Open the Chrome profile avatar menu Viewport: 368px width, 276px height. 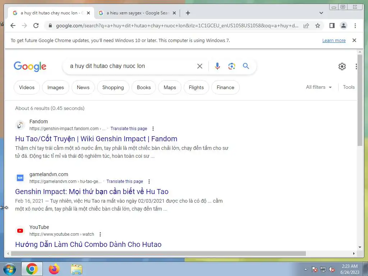tap(343, 26)
